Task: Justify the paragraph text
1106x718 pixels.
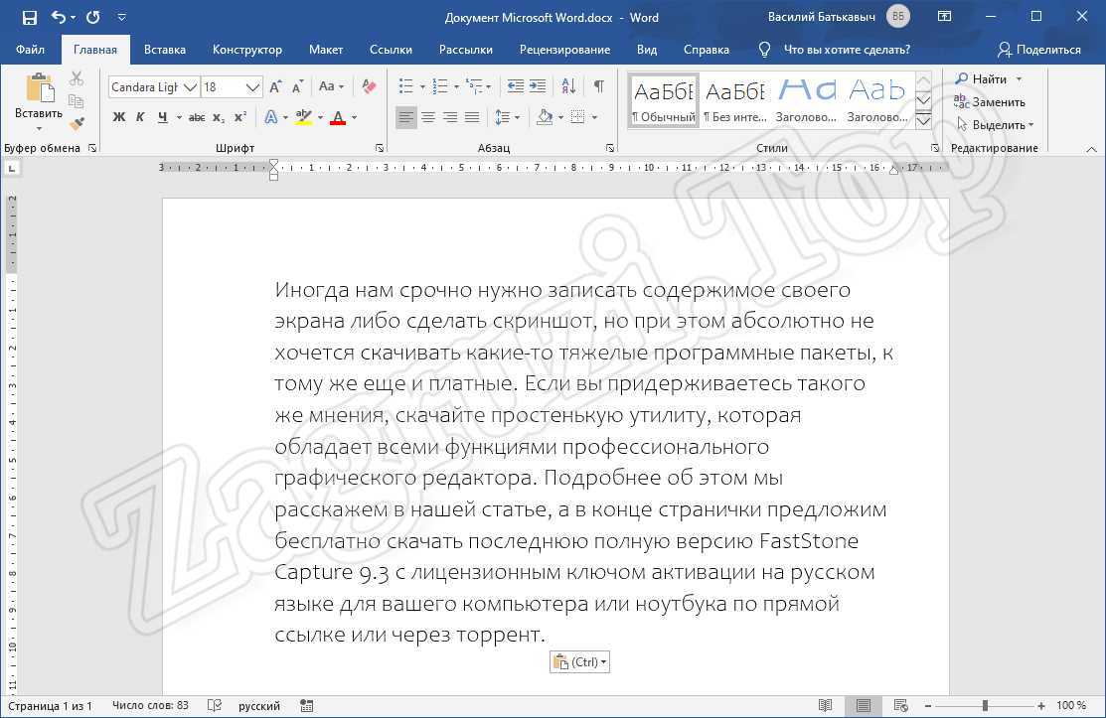Action: pos(472,117)
